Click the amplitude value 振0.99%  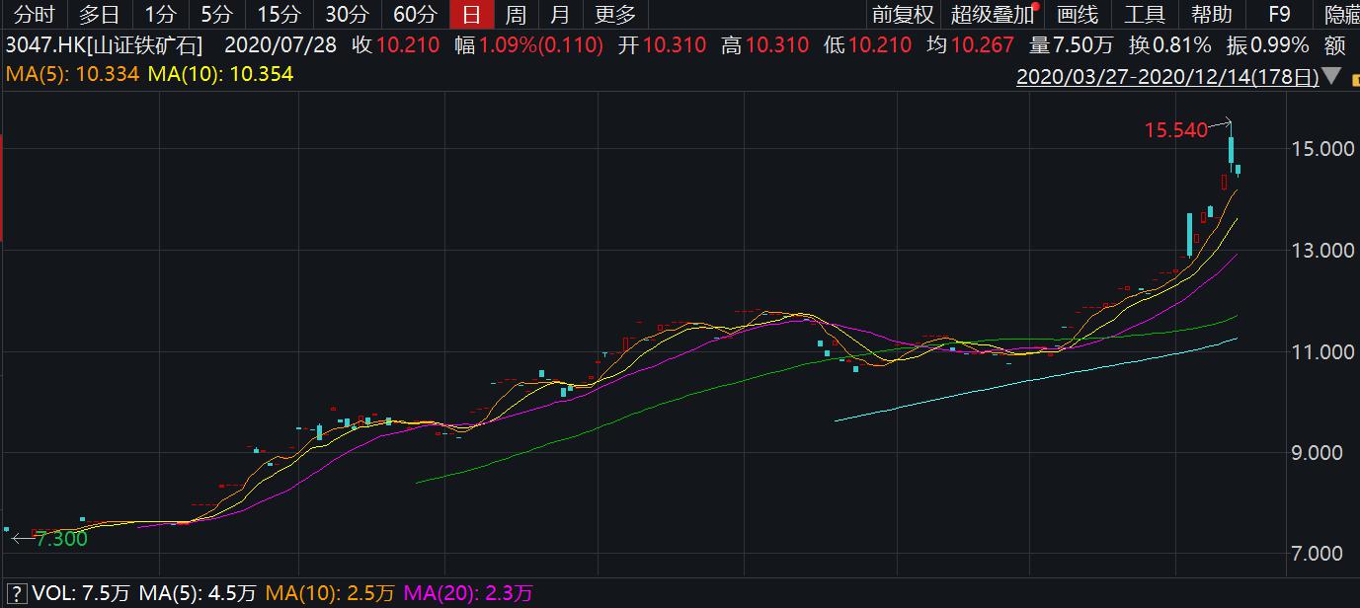1268,44
